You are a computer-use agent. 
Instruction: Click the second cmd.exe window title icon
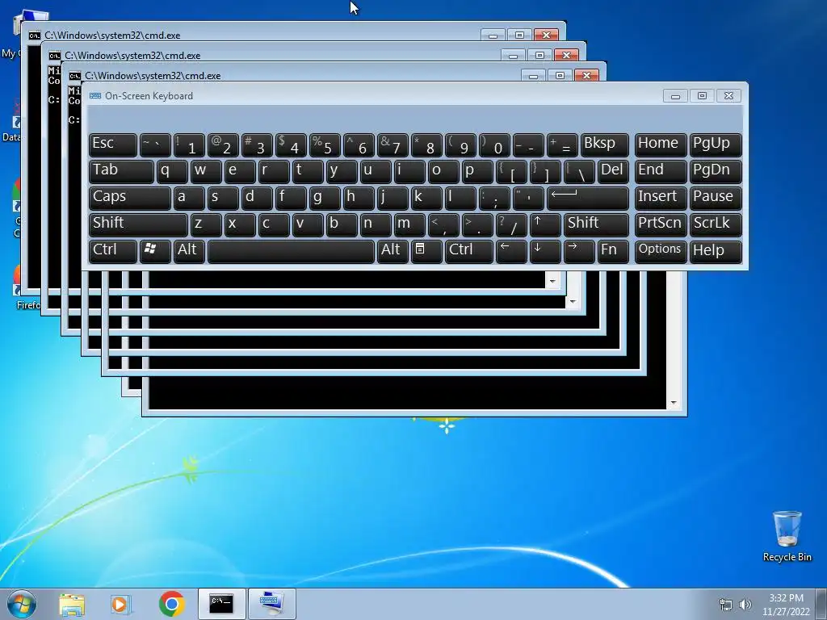[x=54, y=56]
